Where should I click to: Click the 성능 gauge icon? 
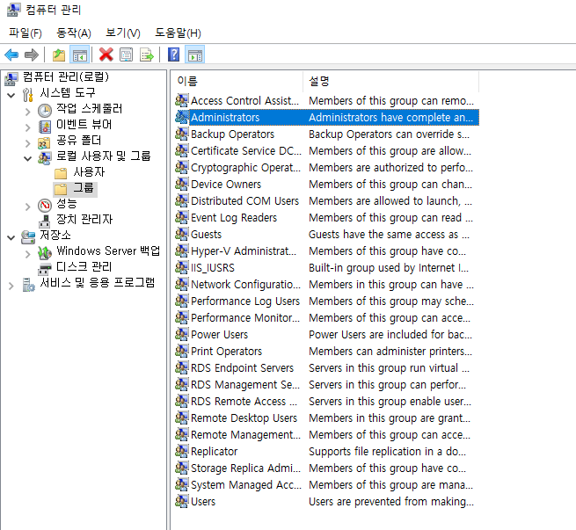pyautogui.click(x=45, y=205)
